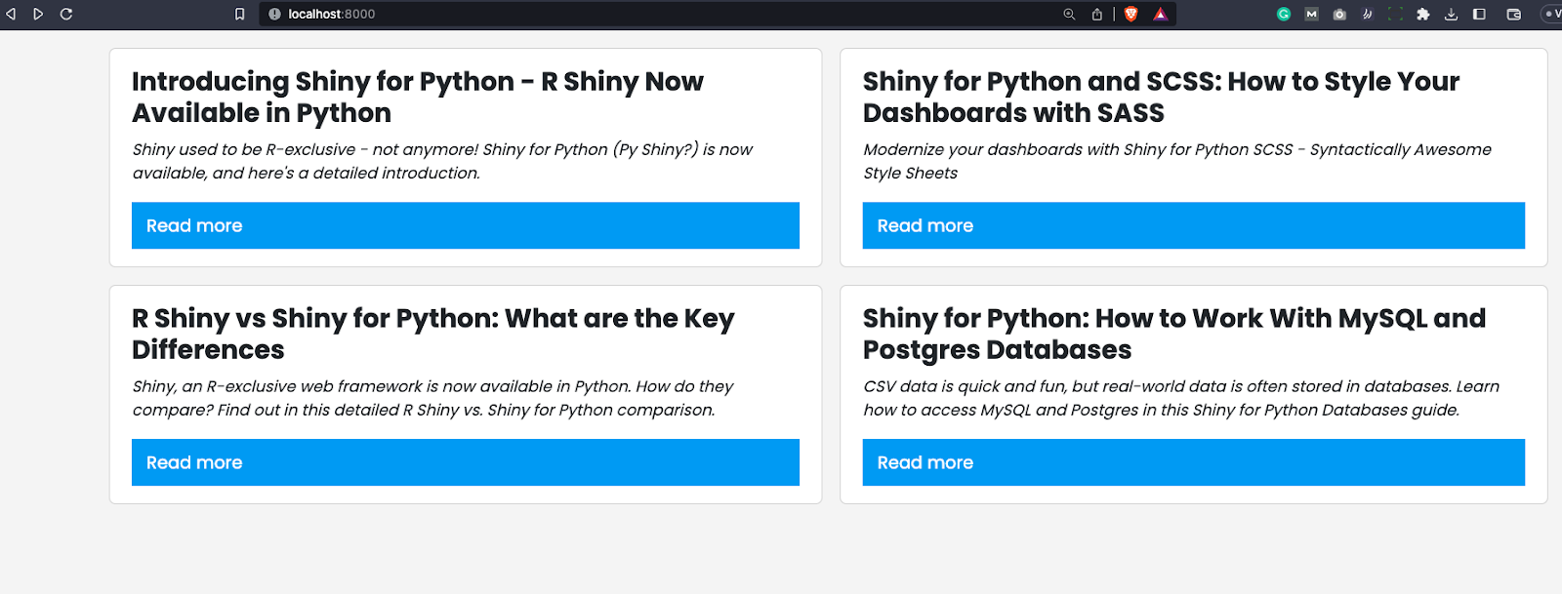Viewport: 1562px width, 594px height.
Task: Click the camera screenshot extension
Action: tap(1339, 14)
